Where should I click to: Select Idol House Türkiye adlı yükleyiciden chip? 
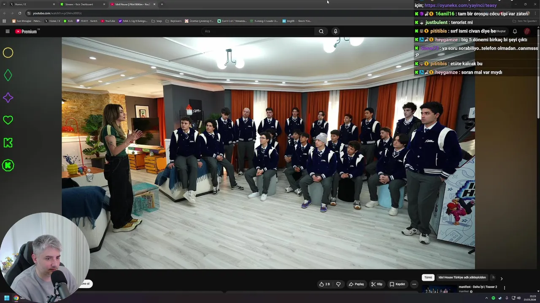click(x=462, y=277)
